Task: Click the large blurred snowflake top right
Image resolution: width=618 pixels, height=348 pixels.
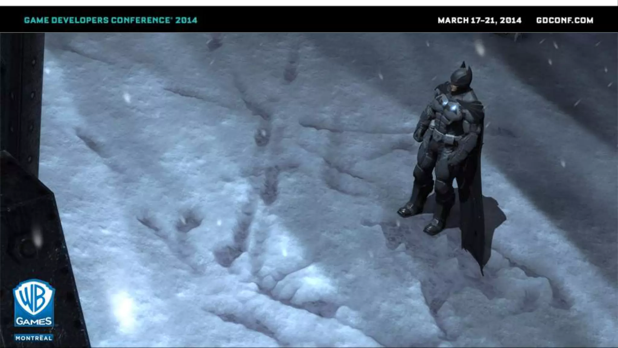Action: [x=479, y=48]
